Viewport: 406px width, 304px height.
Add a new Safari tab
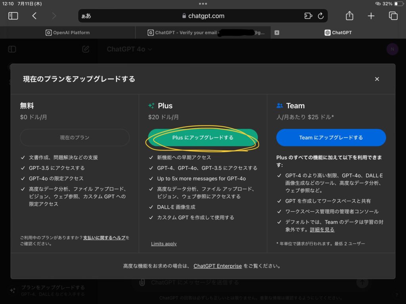point(371,16)
